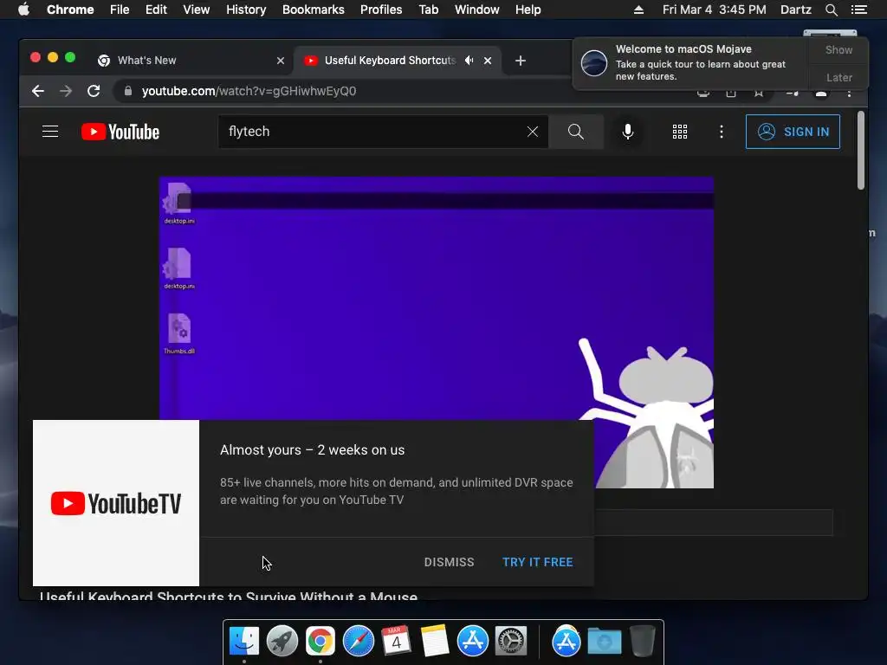887x665 pixels.
Task: Go to the YouTube home logo
Action: [120, 132]
